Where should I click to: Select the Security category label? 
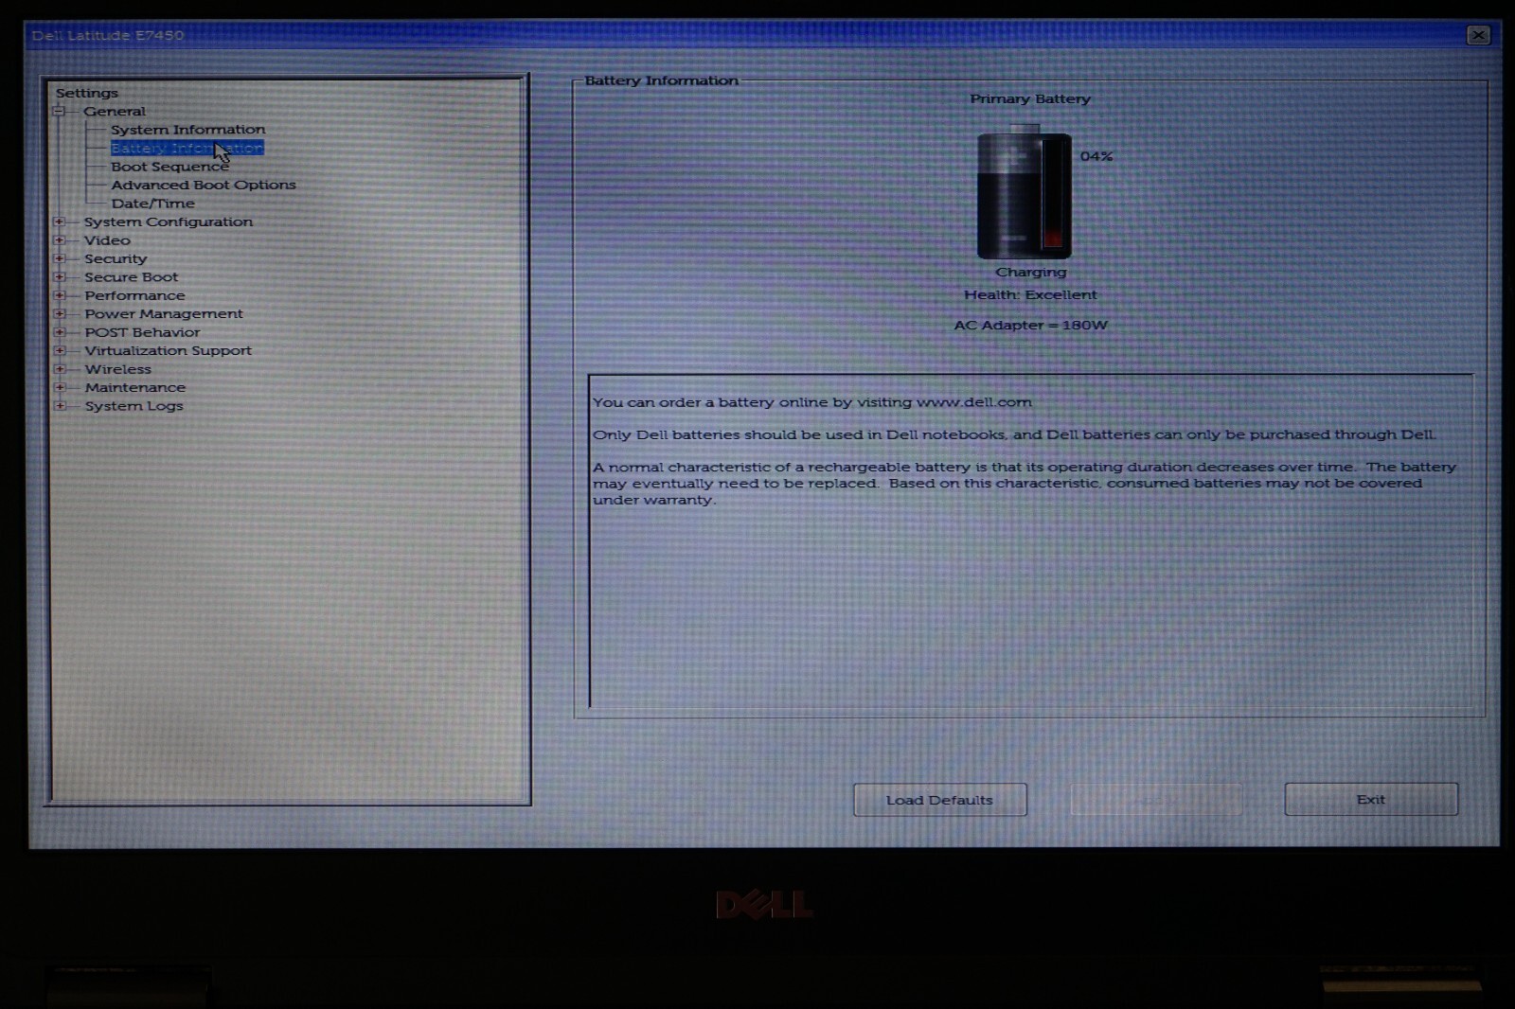point(116,258)
